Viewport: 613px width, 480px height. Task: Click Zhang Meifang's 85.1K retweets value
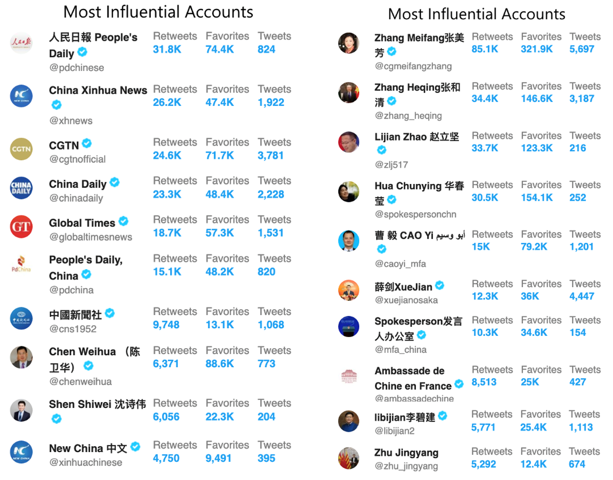pos(485,49)
